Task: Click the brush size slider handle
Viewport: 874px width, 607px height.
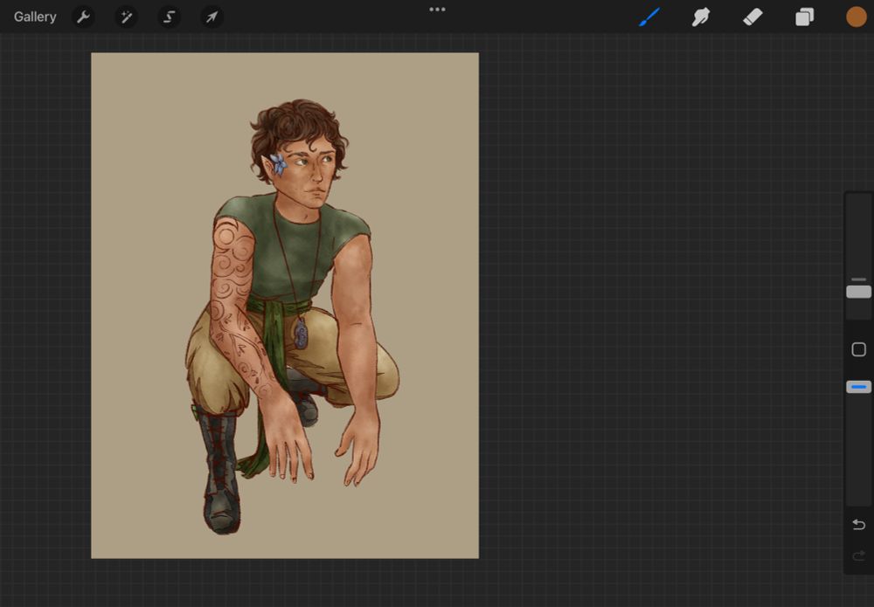Action: pyautogui.click(x=858, y=292)
